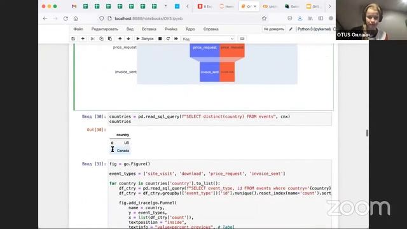The height and width of the screenshot is (229, 407).
Task: Open the browser downloads arrow icon
Action: (300, 18)
